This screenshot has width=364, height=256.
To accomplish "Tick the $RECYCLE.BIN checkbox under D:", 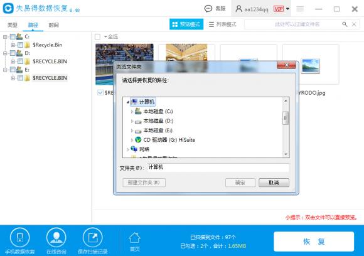I will point(21,61).
